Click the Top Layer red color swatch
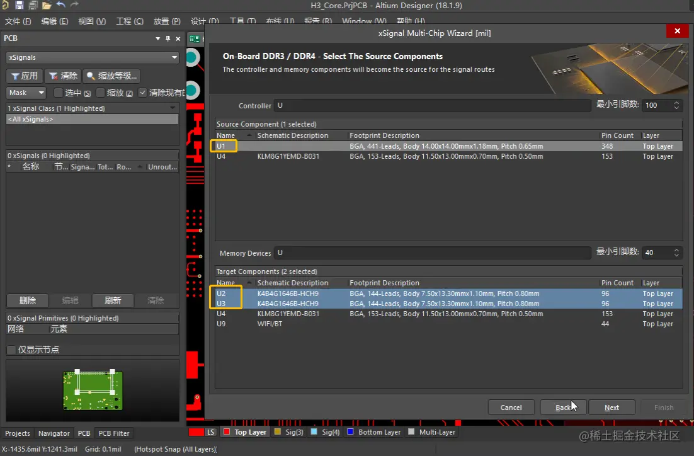Viewport: 694px width, 456px height. coord(227,431)
